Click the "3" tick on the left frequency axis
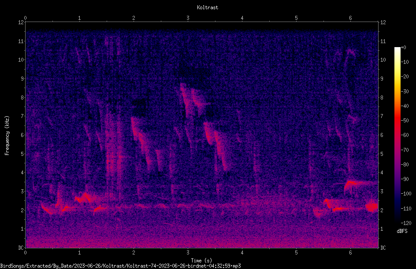Image resolution: width=416 pixels, height=269 pixels. (x=22, y=192)
